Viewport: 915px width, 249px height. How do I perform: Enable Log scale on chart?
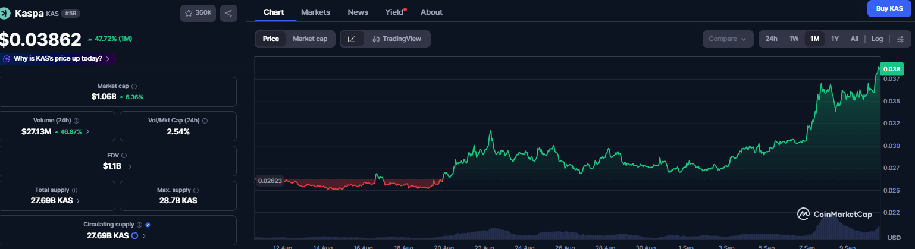877,39
